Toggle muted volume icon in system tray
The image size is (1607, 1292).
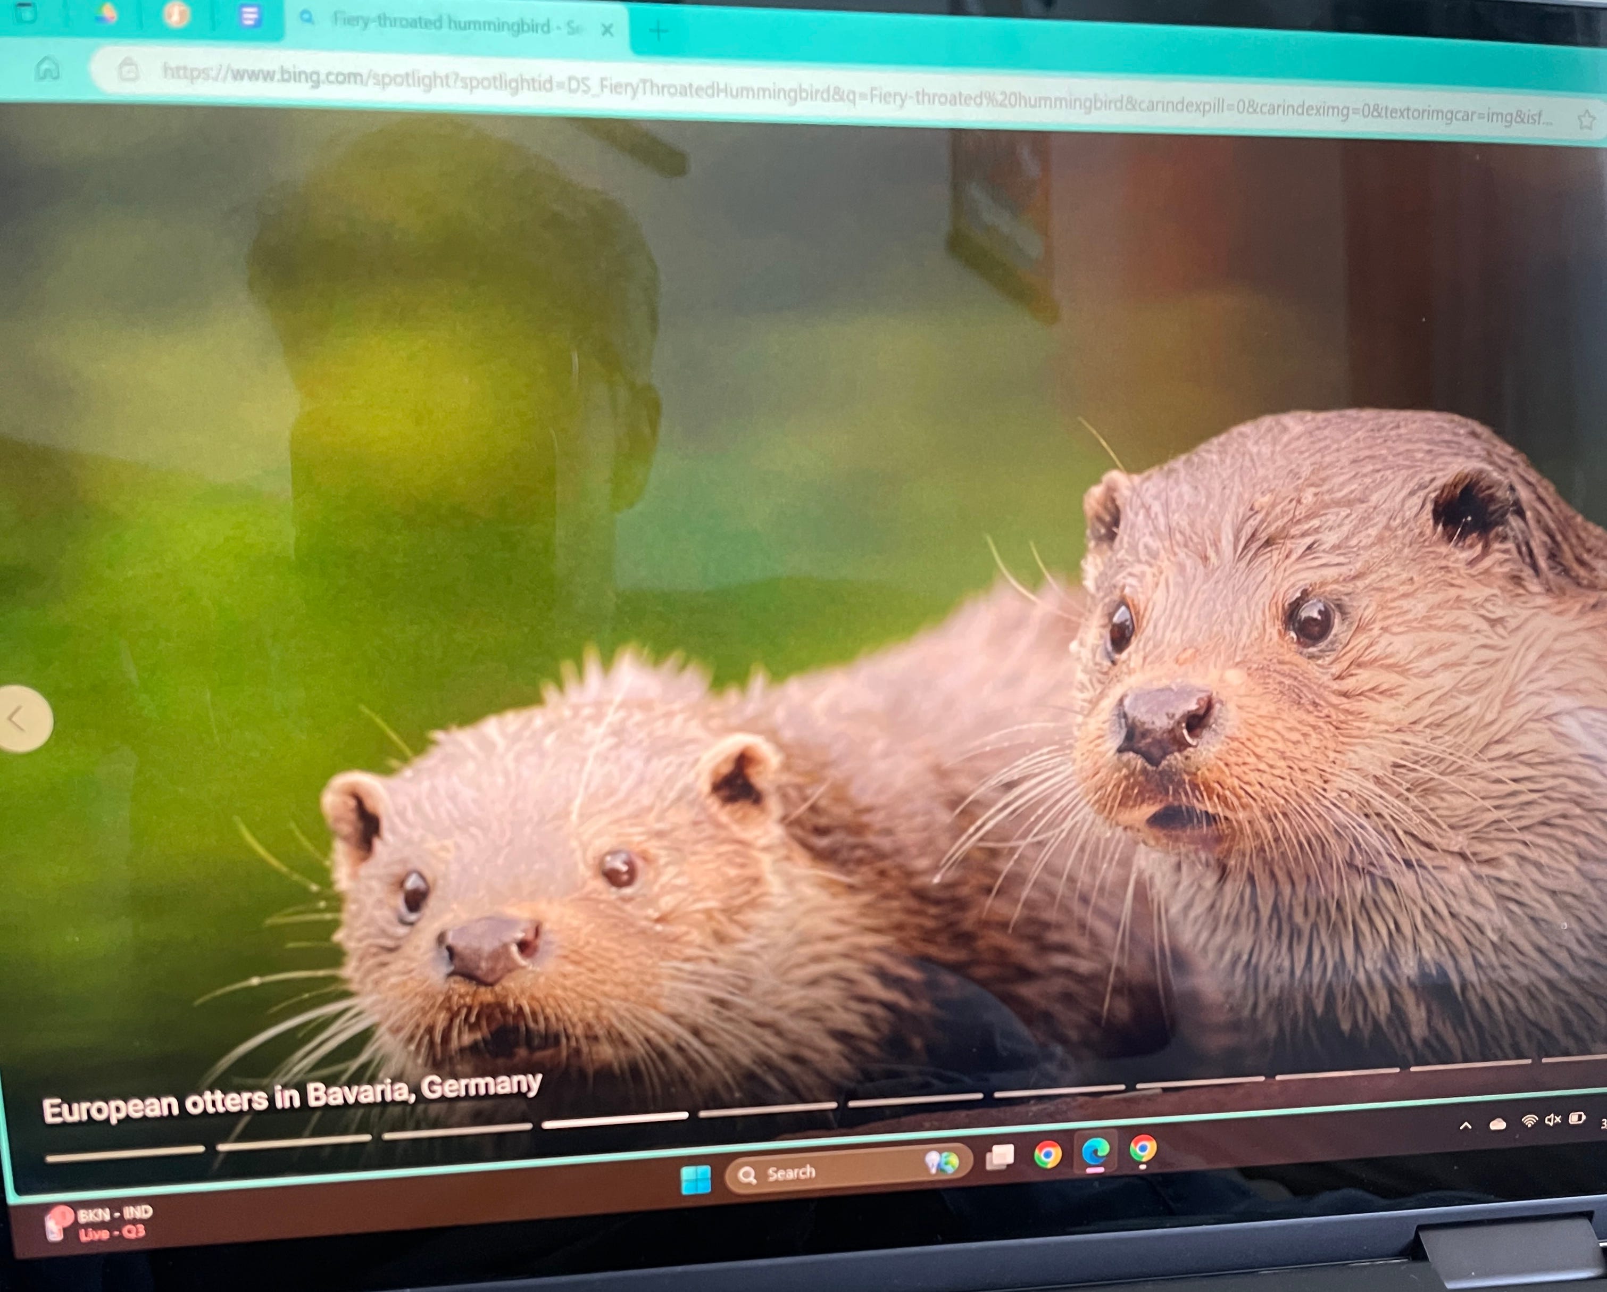click(1553, 1119)
